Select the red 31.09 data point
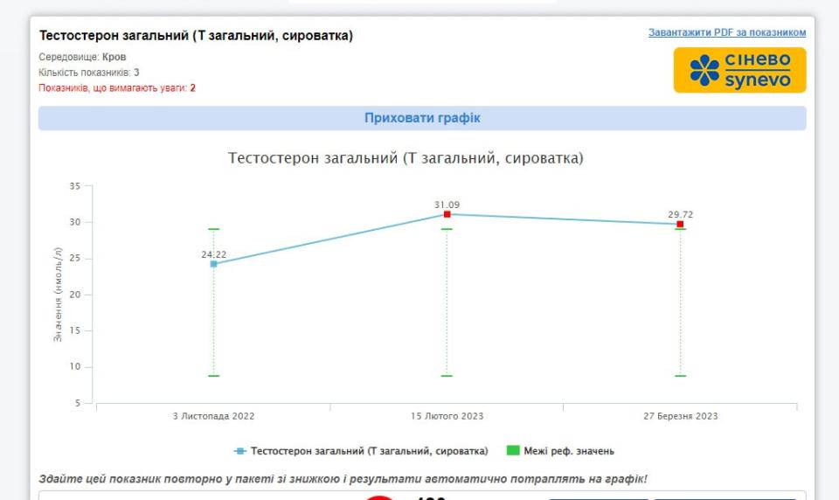Viewport: 839px width, 500px height. (447, 214)
